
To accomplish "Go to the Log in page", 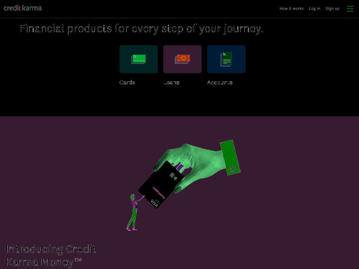I will coord(314,8).
